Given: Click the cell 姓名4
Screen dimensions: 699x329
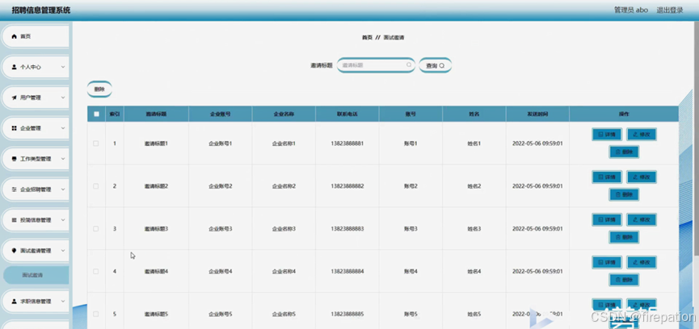Looking at the screenshot, I should pyautogui.click(x=474, y=271).
